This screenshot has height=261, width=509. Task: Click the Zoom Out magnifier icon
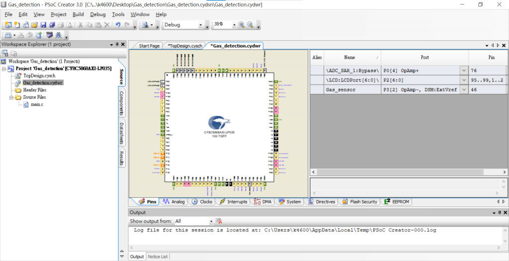(251, 25)
